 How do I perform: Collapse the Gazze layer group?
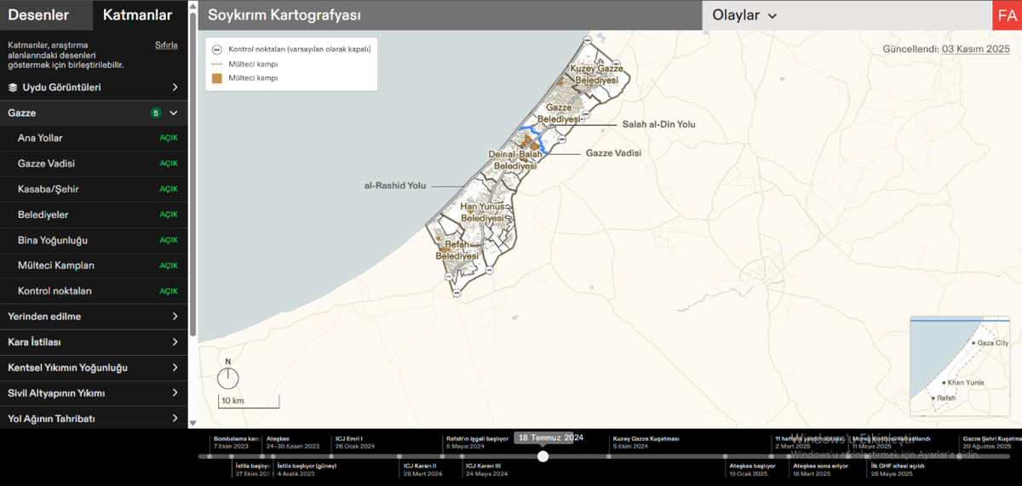pos(174,112)
